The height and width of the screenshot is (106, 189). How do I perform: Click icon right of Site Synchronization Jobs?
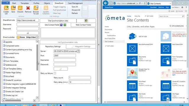[86, 21]
